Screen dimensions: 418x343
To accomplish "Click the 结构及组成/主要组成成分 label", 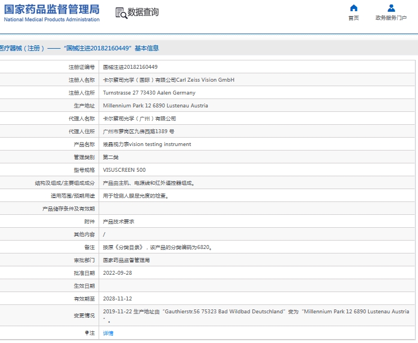I will click(x=65, y=183).
